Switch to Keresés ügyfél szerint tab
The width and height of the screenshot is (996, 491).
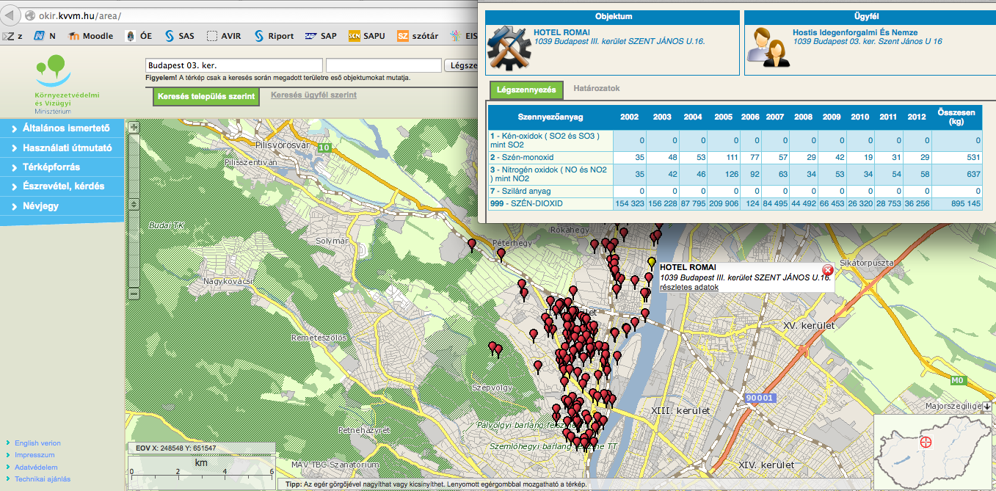[313, 95]
